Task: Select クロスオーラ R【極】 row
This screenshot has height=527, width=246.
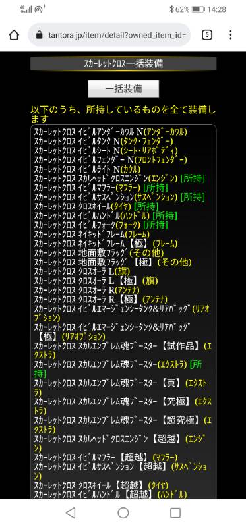Action: pos(101,299)
